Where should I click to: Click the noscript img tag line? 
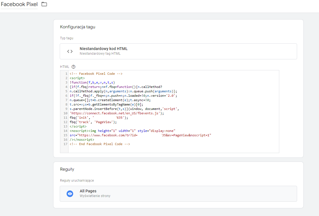point(122,131)
